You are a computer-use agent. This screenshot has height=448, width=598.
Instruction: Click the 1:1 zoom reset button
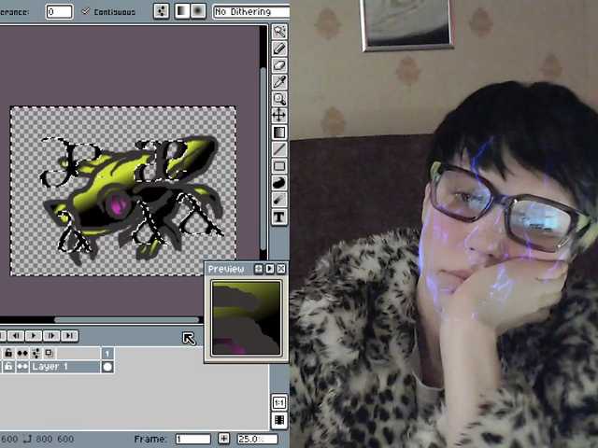(278, 402)
